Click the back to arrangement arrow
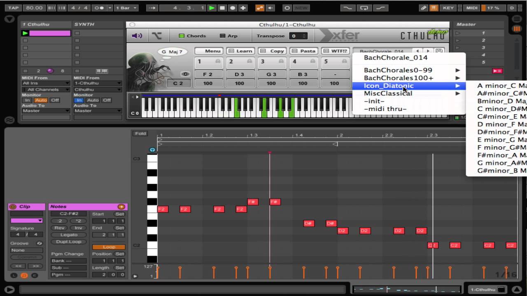527x296 pixels. point(270,8)
